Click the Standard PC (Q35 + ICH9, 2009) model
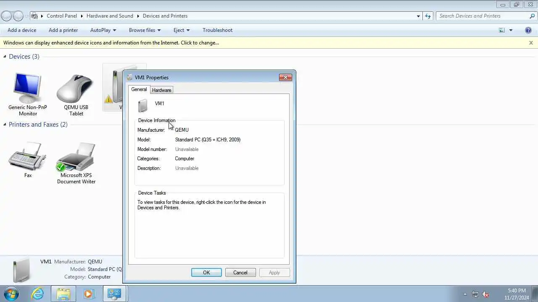 coord(208,140)
